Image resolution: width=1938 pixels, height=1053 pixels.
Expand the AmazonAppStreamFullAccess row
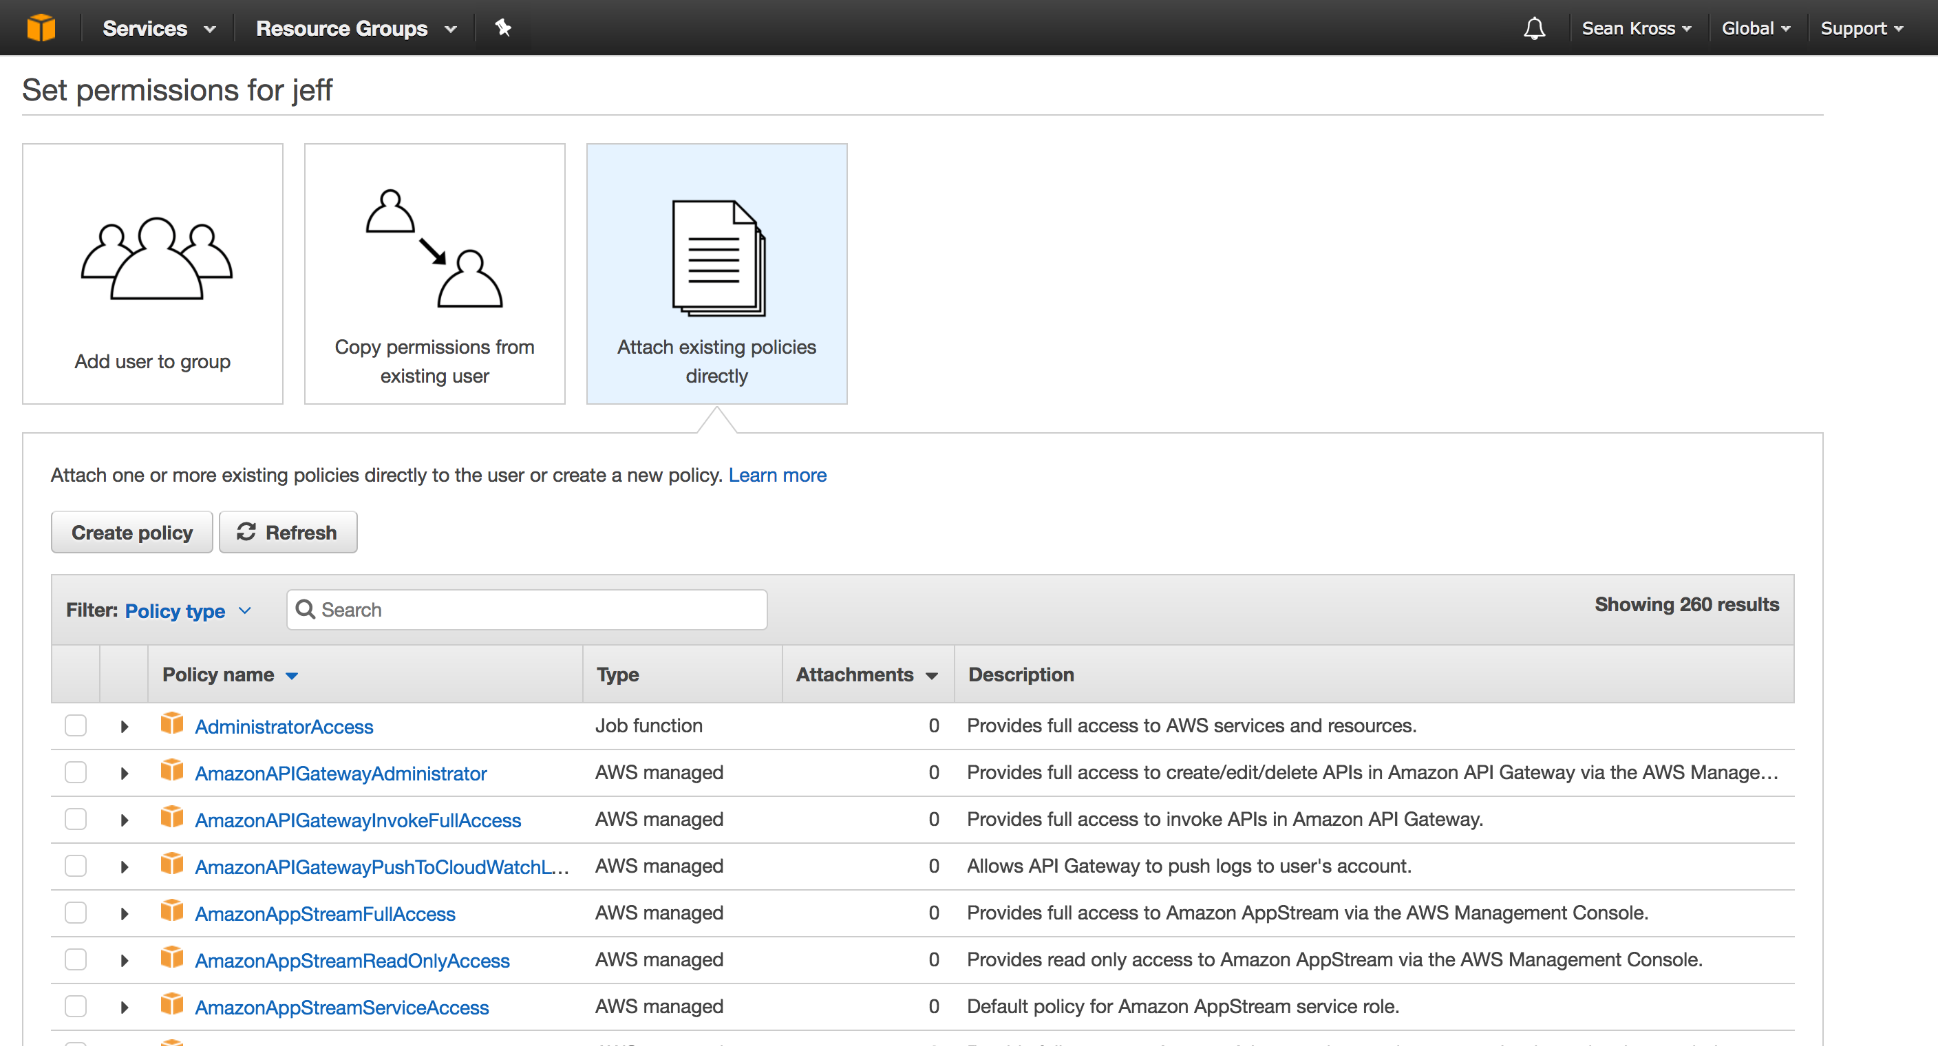(x=124, y=914)
